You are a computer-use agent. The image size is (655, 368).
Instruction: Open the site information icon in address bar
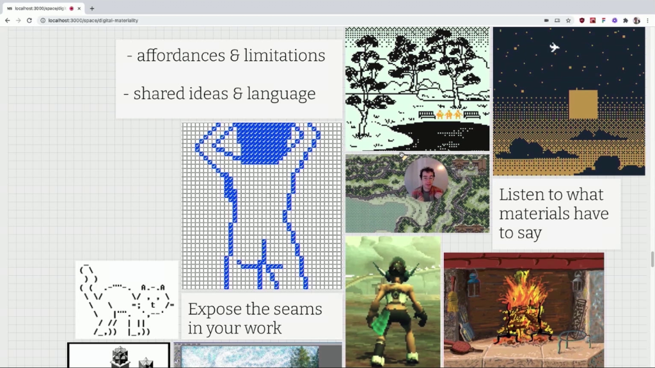43,20
